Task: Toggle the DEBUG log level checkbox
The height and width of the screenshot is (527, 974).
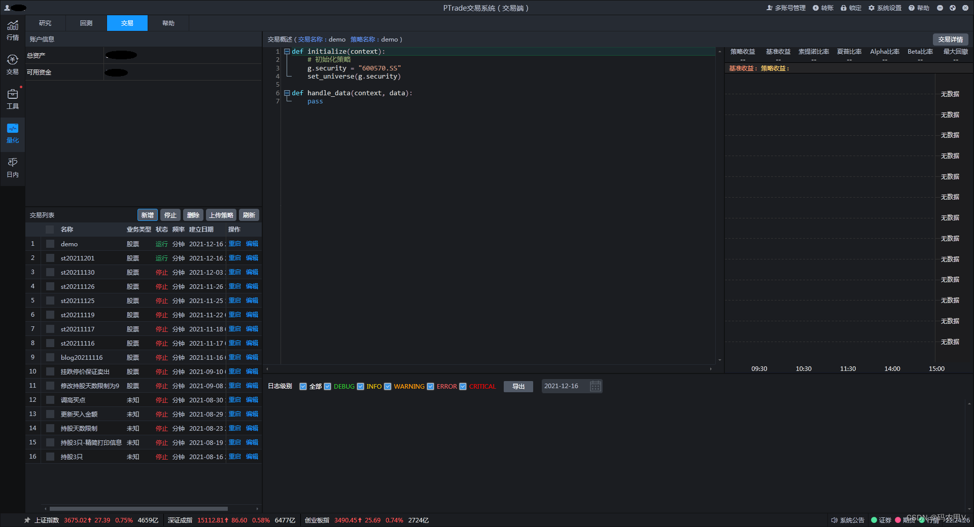Action: (328, 386)
